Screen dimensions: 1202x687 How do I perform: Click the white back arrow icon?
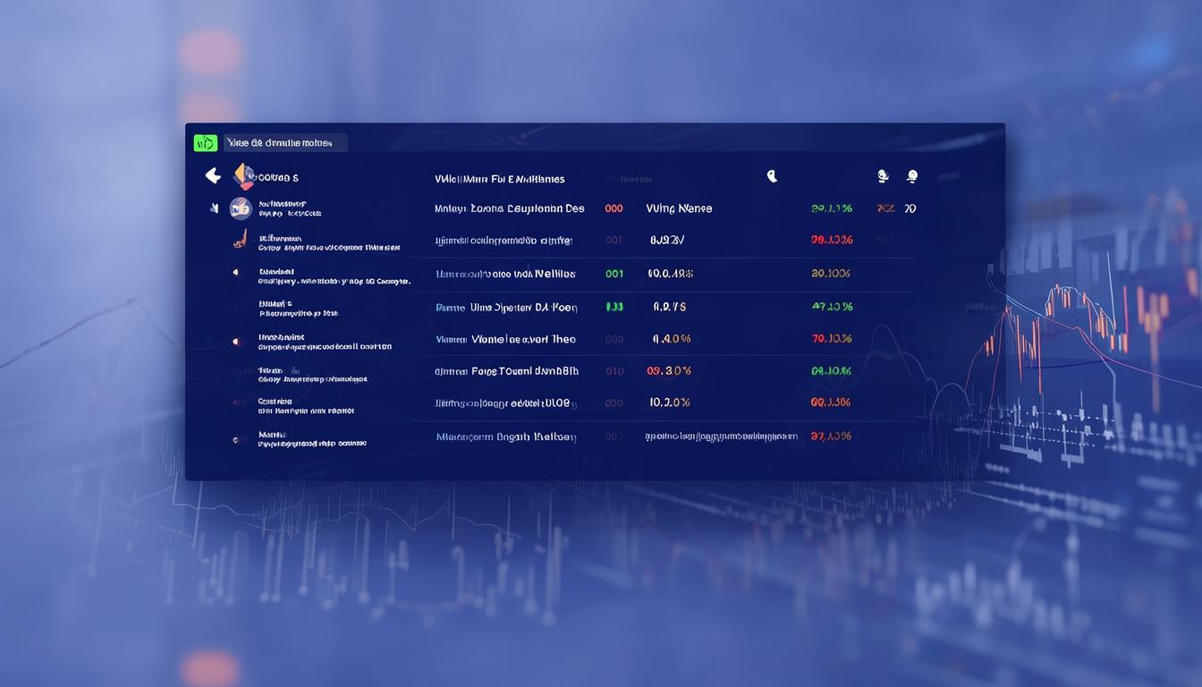213,176
